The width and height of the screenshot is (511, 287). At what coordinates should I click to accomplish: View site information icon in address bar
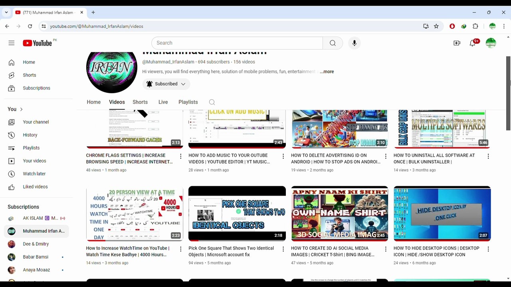[44, 26]
